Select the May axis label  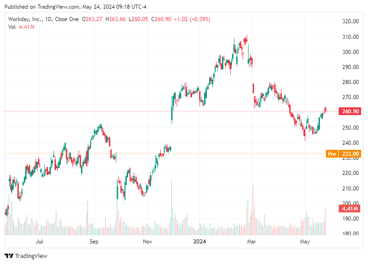(x=304, y=241)
